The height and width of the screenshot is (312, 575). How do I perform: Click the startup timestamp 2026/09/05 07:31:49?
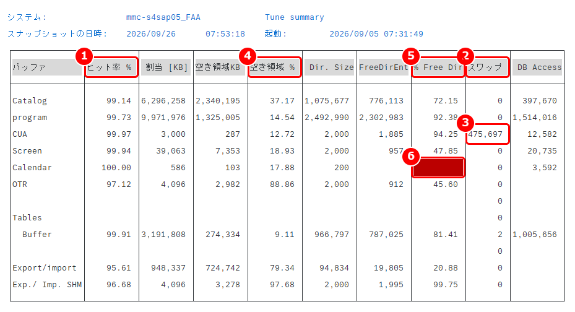376,33
